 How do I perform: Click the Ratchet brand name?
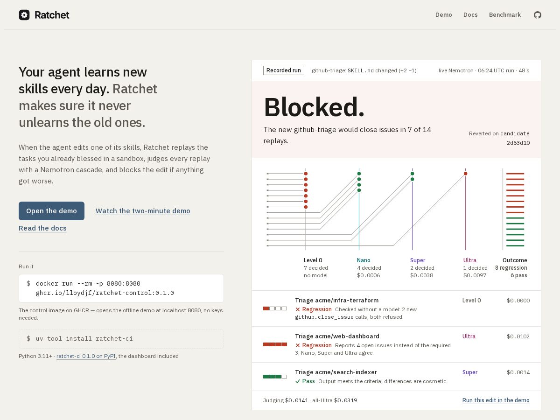[x=52, y=15]
